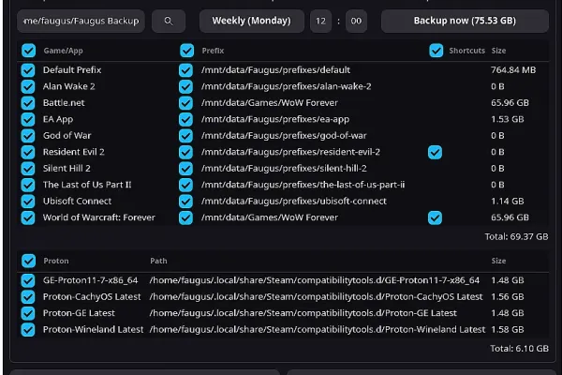Viewport: 562px width, 375px height.
Task: Uncheck The Last of Us Part II checkbox
Action: 28,185
